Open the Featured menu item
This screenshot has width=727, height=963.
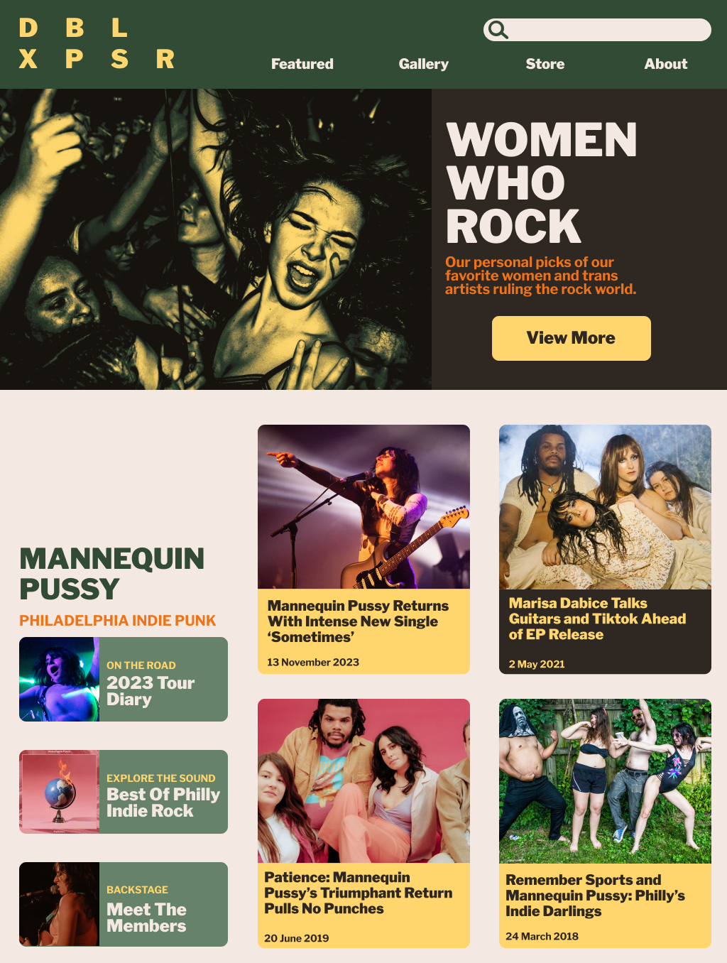tap(302, 64)
